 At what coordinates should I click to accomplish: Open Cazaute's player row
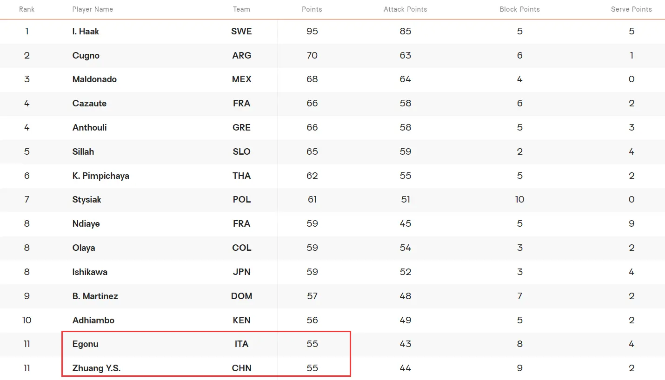(x=89, y=104)
